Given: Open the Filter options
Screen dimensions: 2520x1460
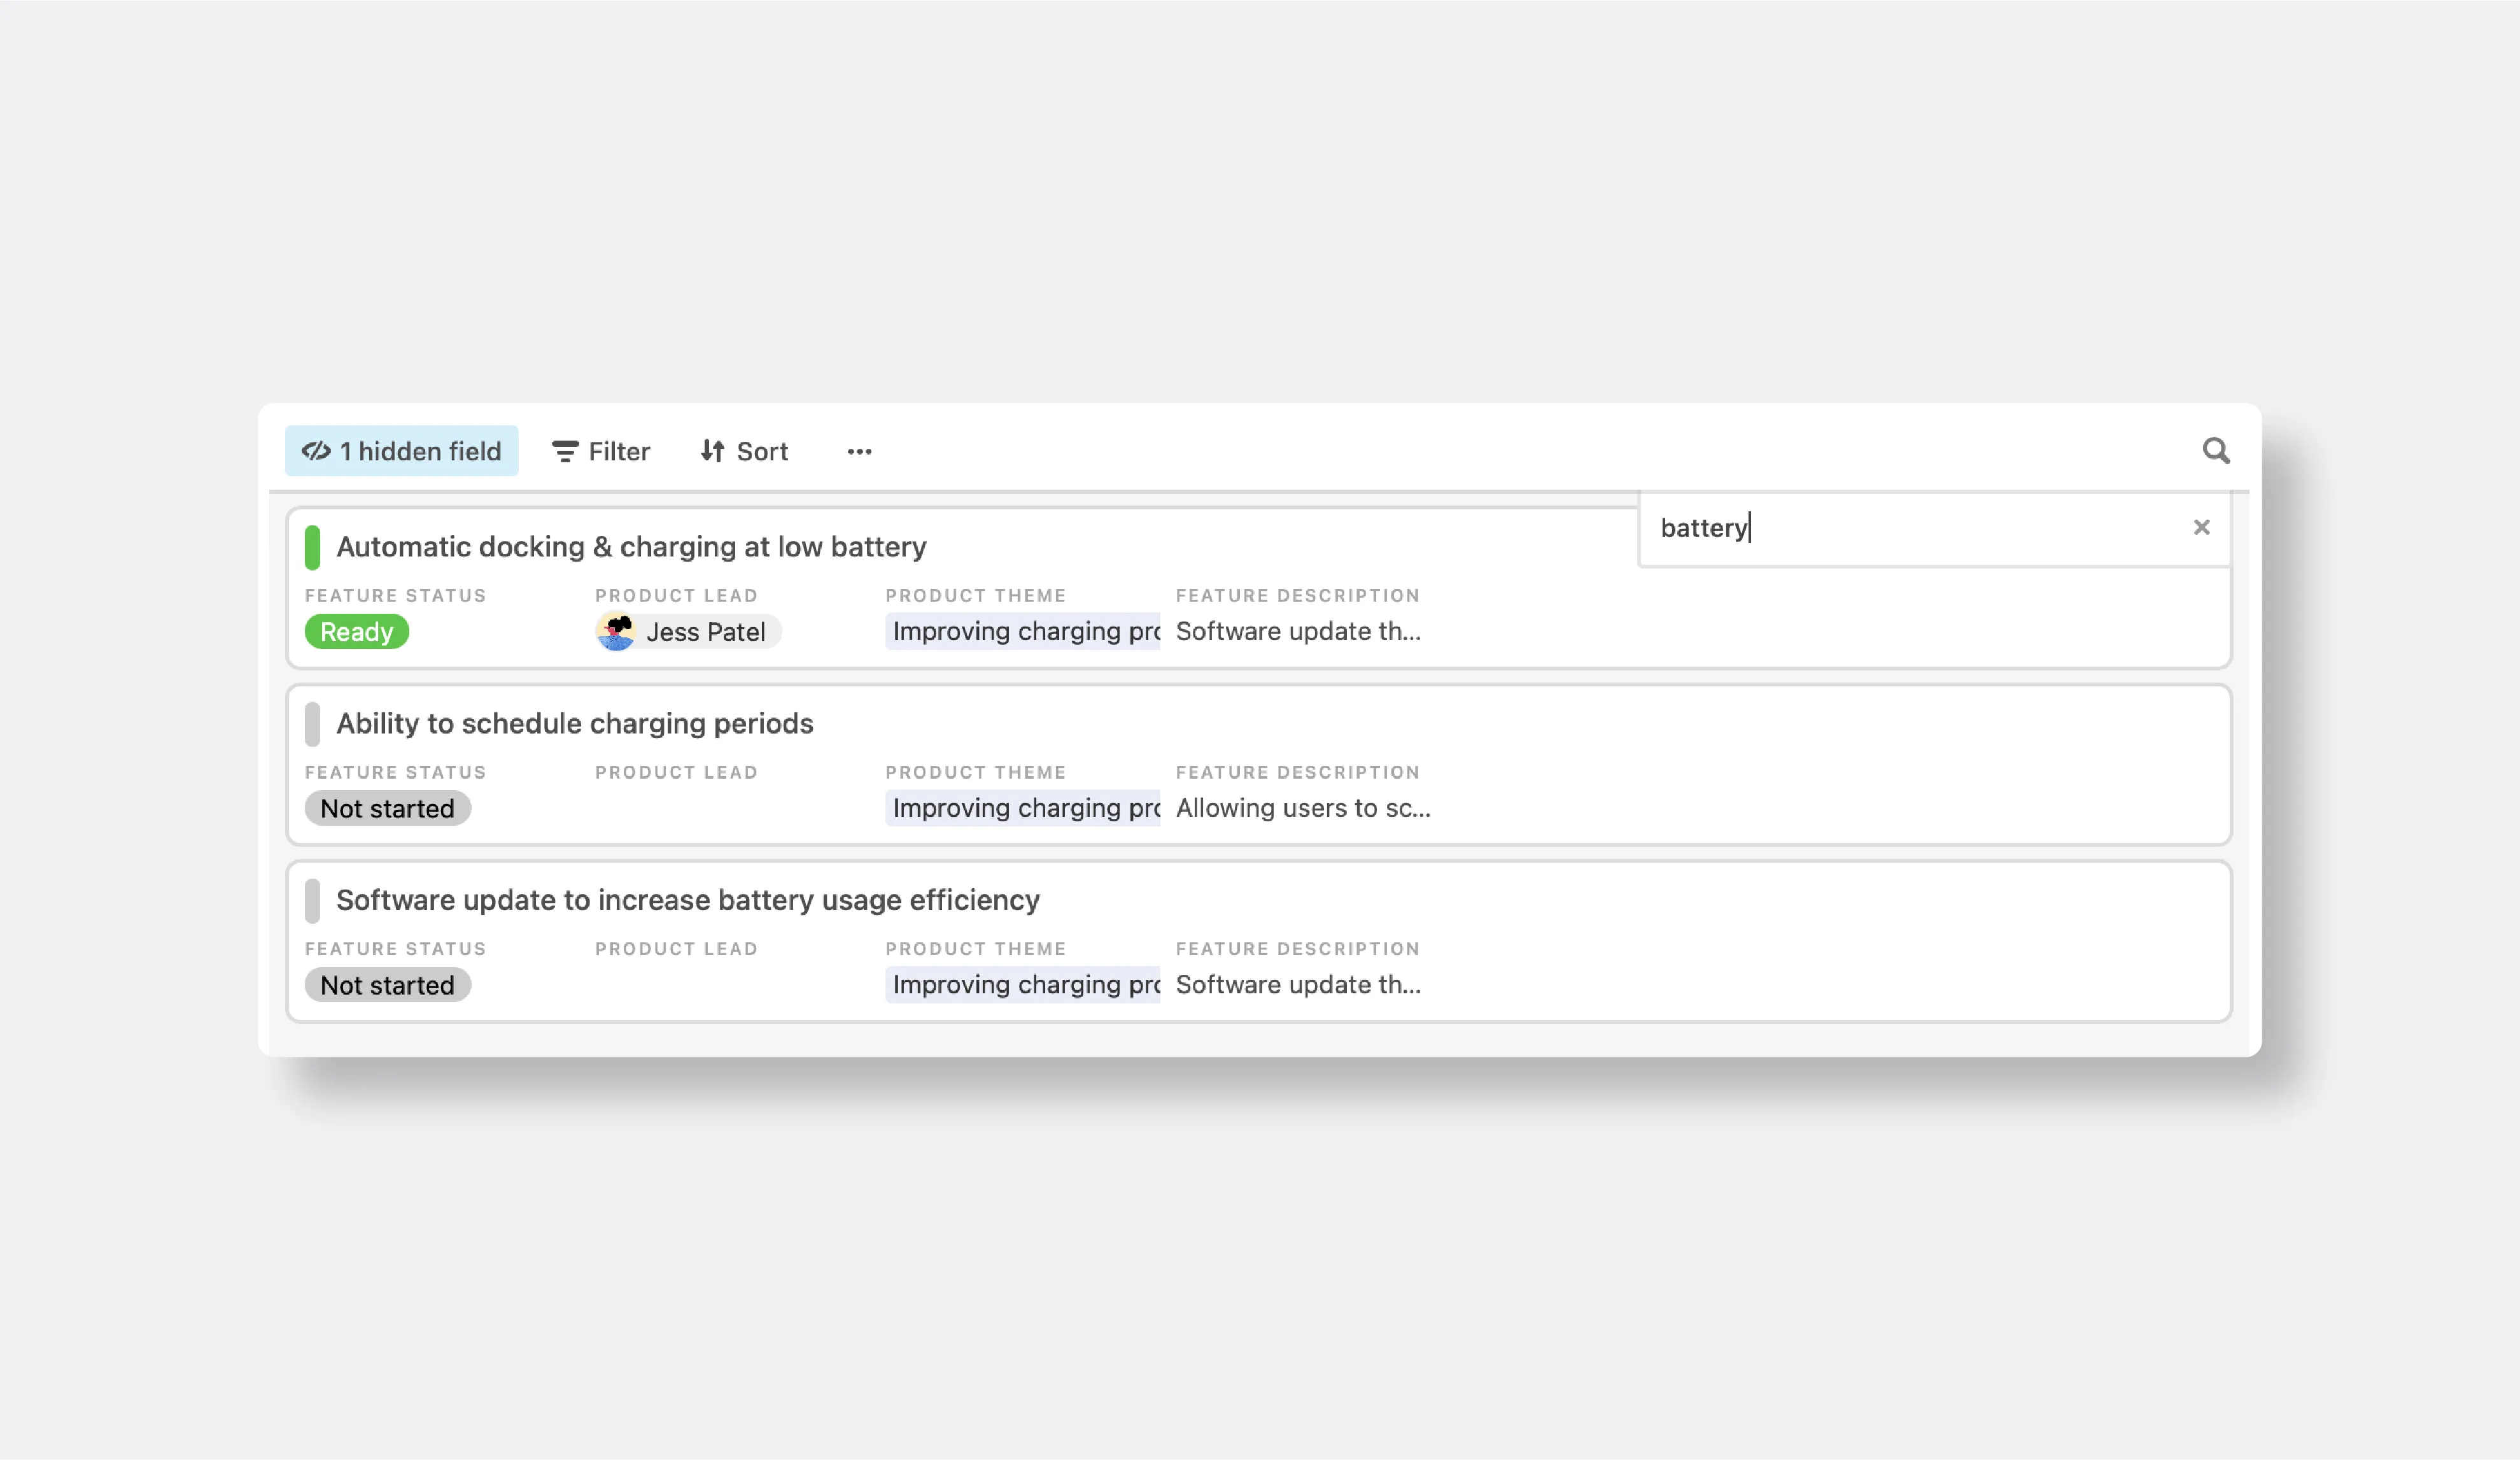Looking at the screenshot, I should 601,452.
